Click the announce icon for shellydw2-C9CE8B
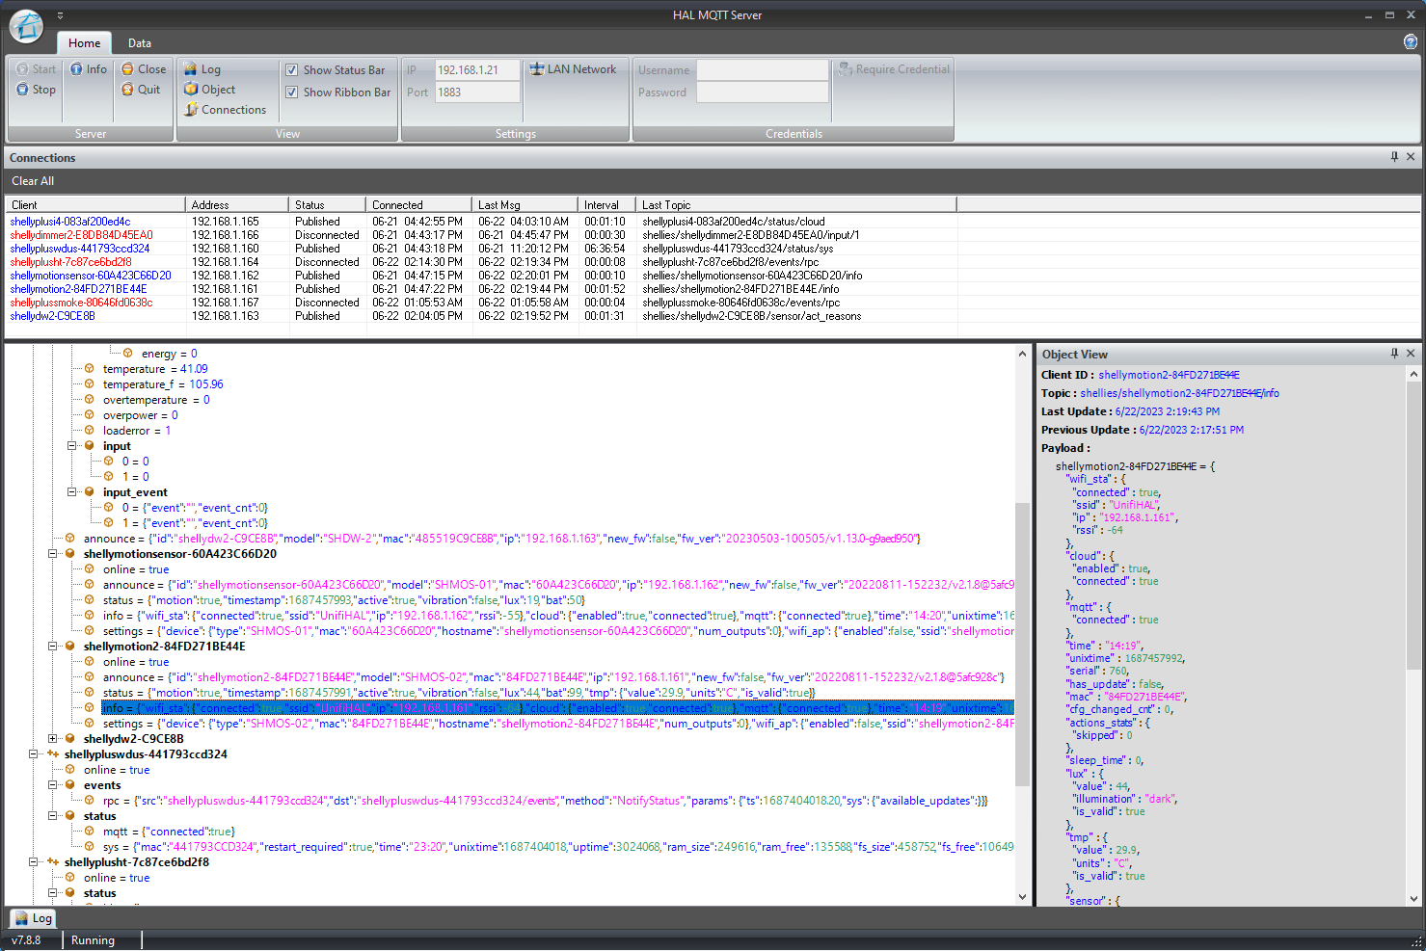This screenshot has height=951, width=1426. pos(70,539)
